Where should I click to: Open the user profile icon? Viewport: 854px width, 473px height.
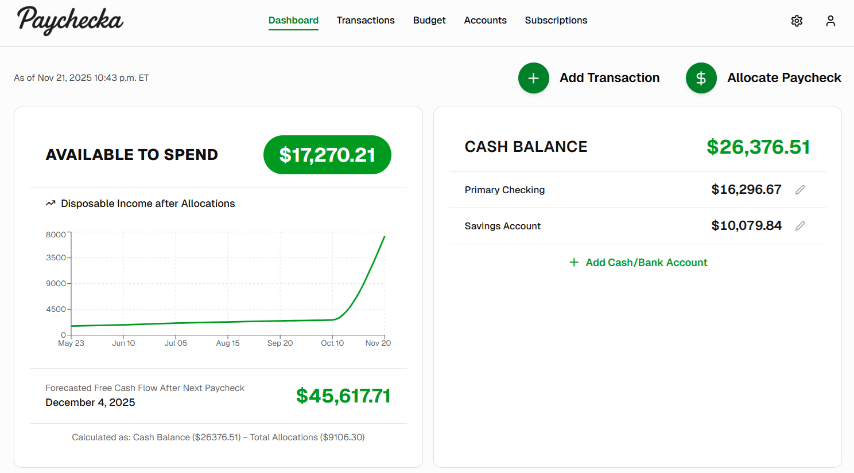[830, 20]
